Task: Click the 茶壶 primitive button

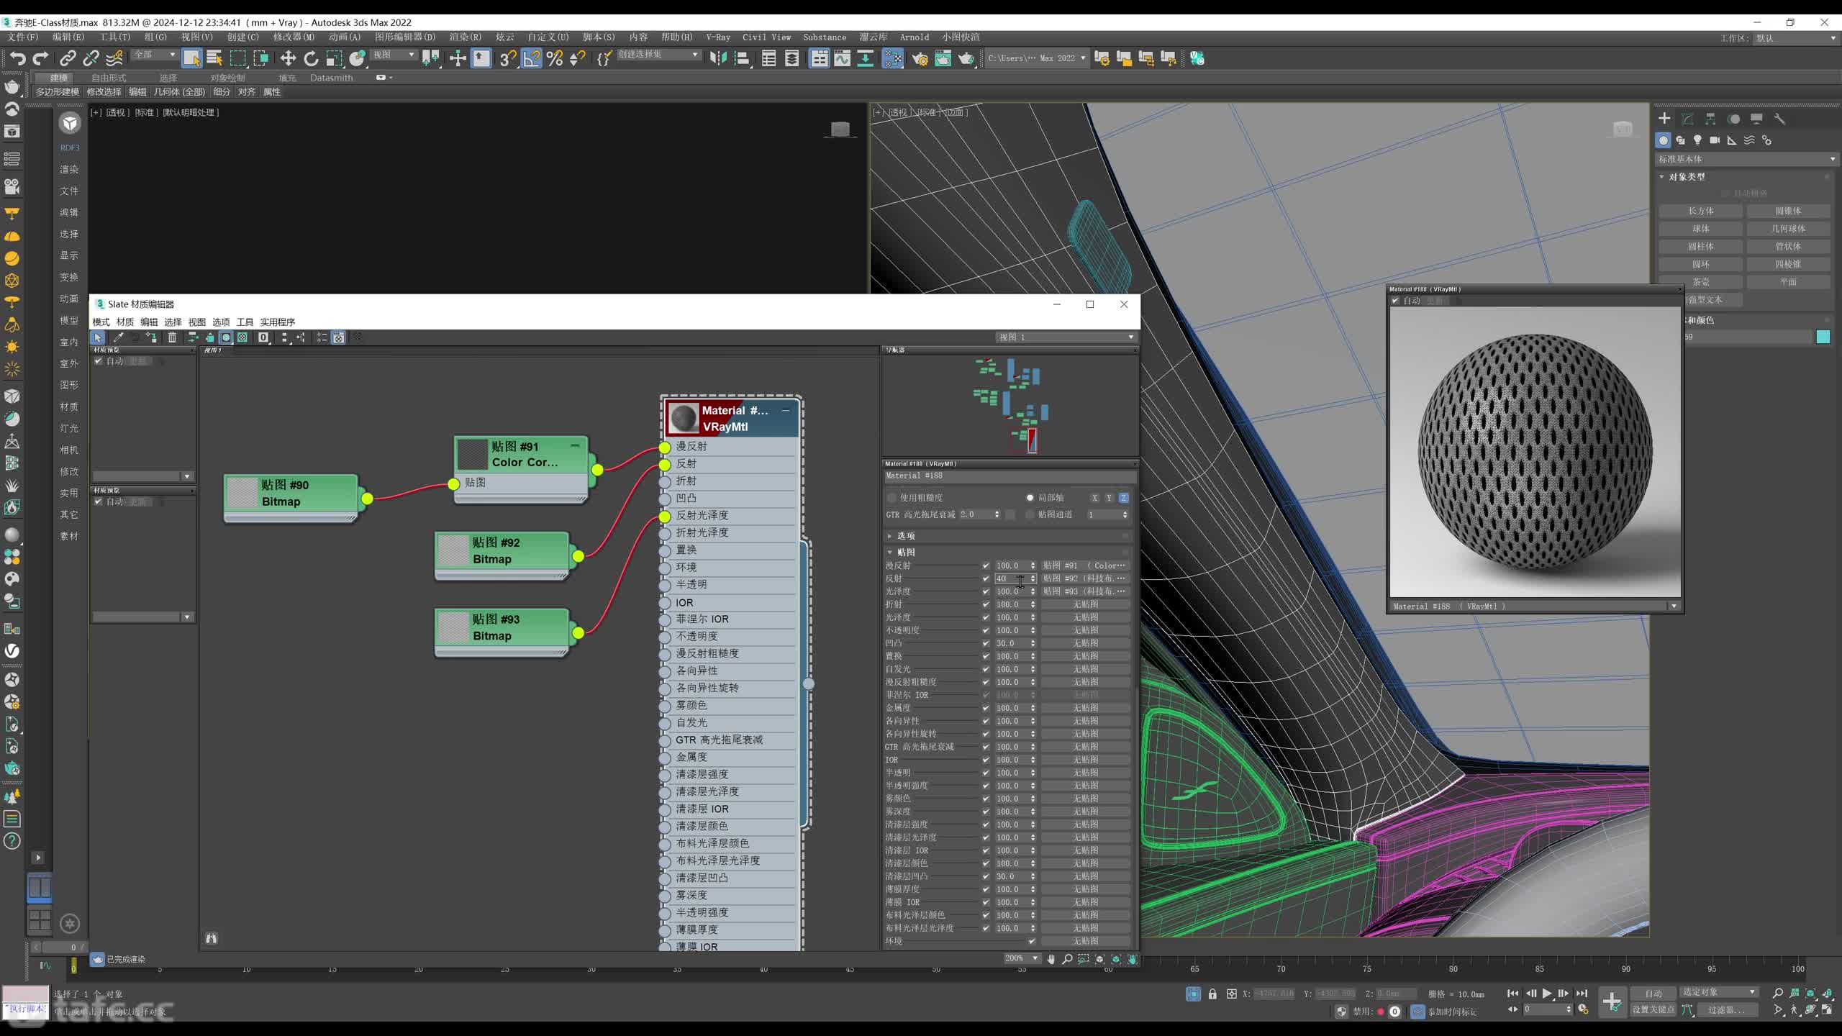Action: 1701,282
